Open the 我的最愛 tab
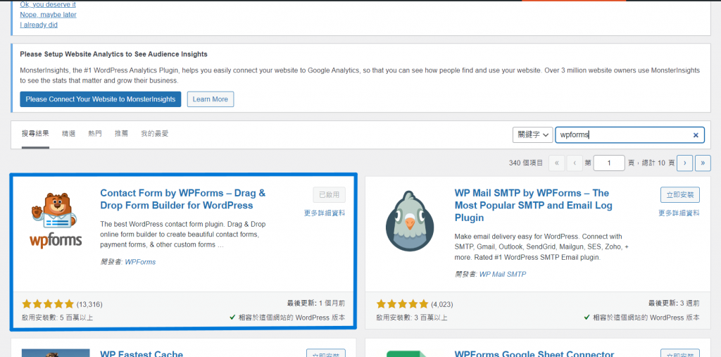Image resolution: width=721 pixels, height=357 pixels. (155, 134)
